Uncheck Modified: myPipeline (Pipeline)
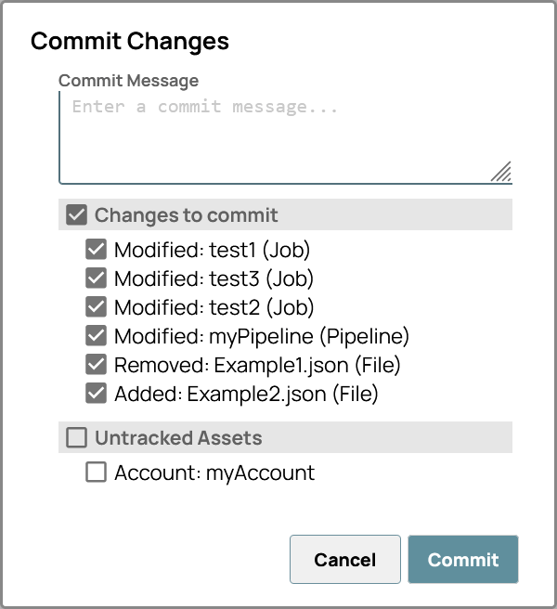 coord(96,336)
